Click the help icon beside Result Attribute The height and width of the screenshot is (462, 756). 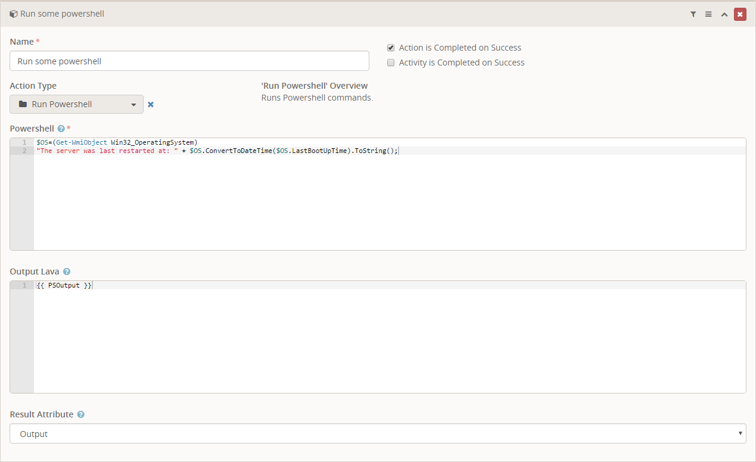click(80, 414)
